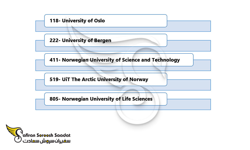This screenshot has width=250, height=150.
Task: Click the number 118 ranking label
Action: coord(54,21)
